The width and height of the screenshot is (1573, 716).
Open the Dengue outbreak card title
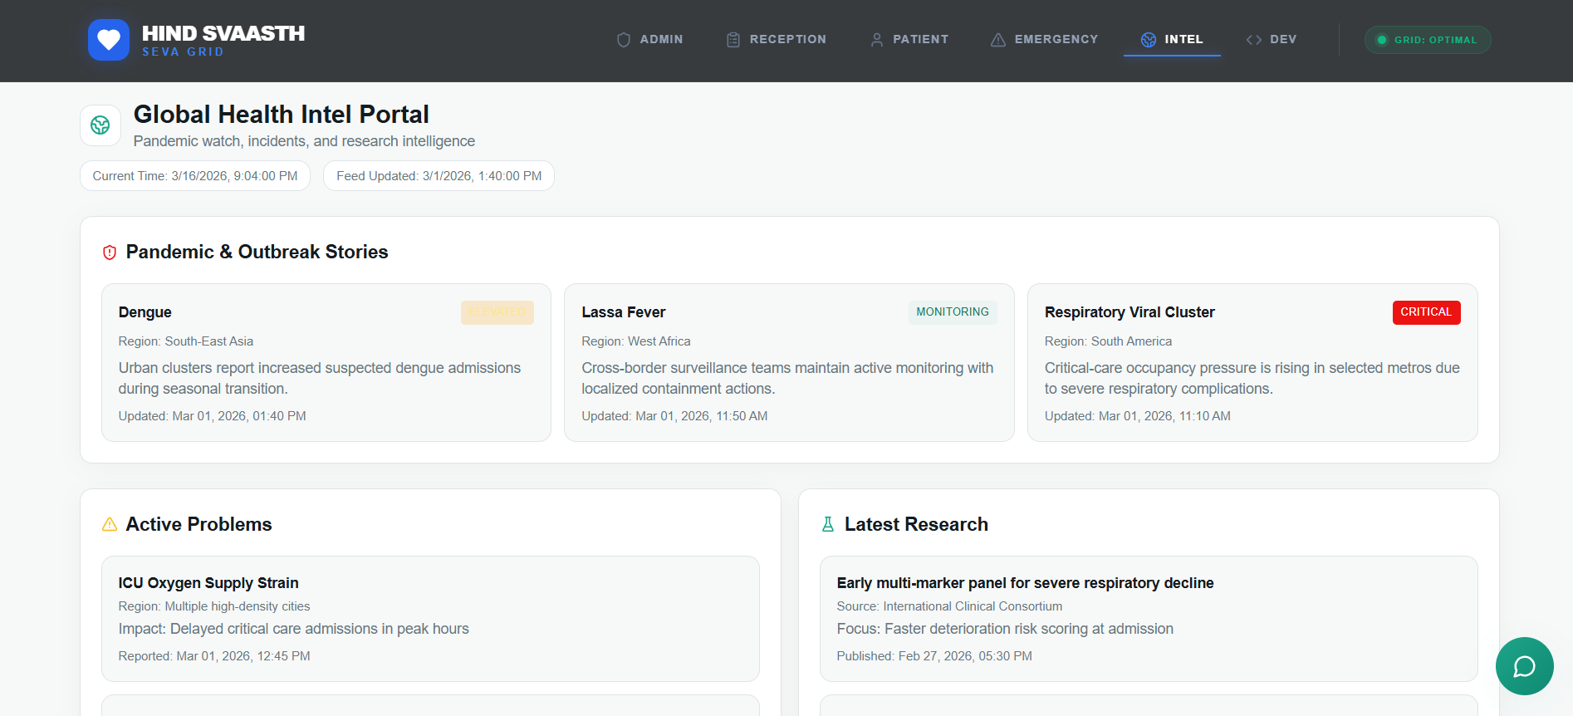pyautogui.click(x=145, y=312)
